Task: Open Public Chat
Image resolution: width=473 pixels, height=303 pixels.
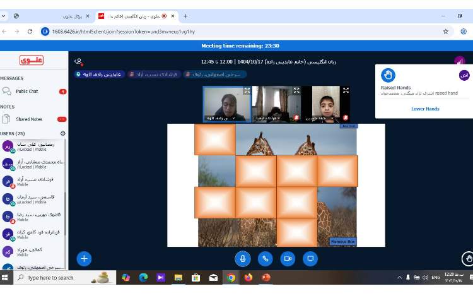Action: 26,92
